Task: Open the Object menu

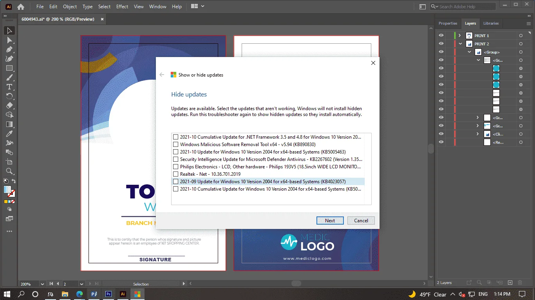Action: (70, 7)
